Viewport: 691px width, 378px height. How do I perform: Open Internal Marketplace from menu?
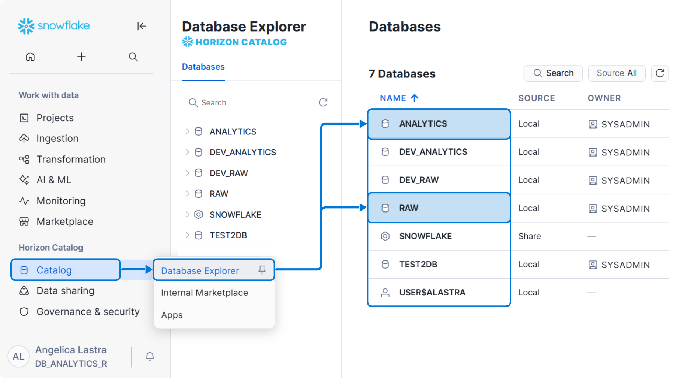pos(205,293)
